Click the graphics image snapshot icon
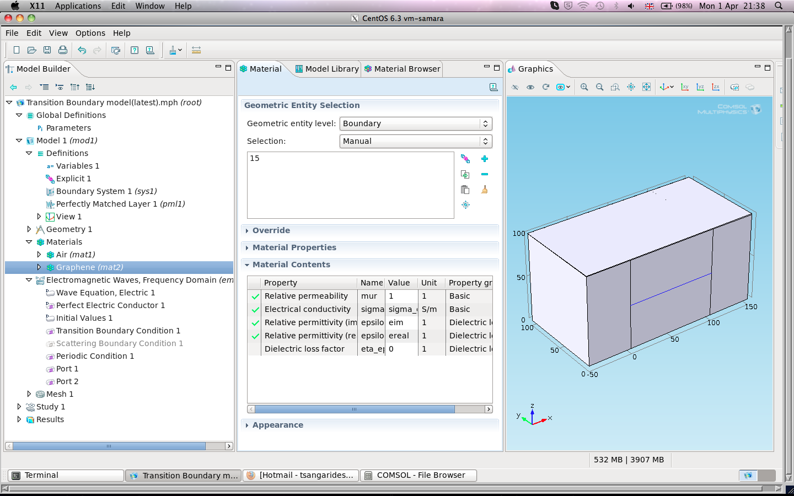The height and width of the screenshot is (496, 794). (735, 87)
